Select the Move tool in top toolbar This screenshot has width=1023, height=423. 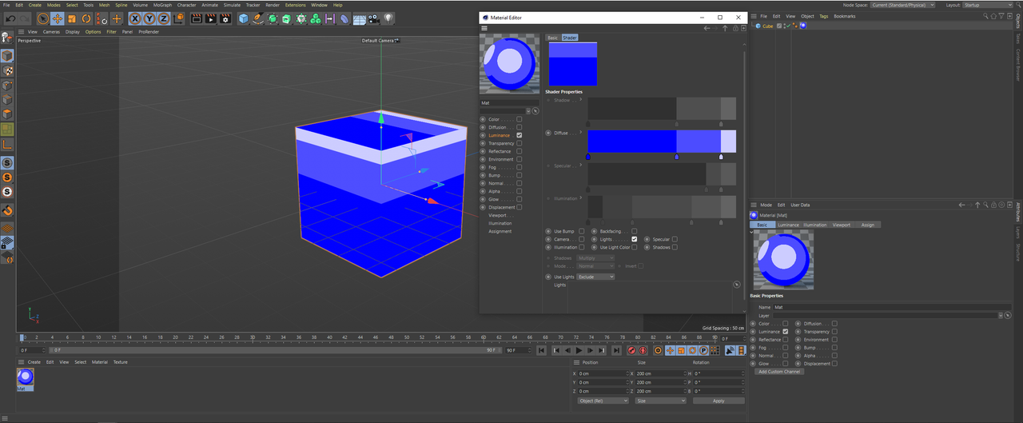58,18
